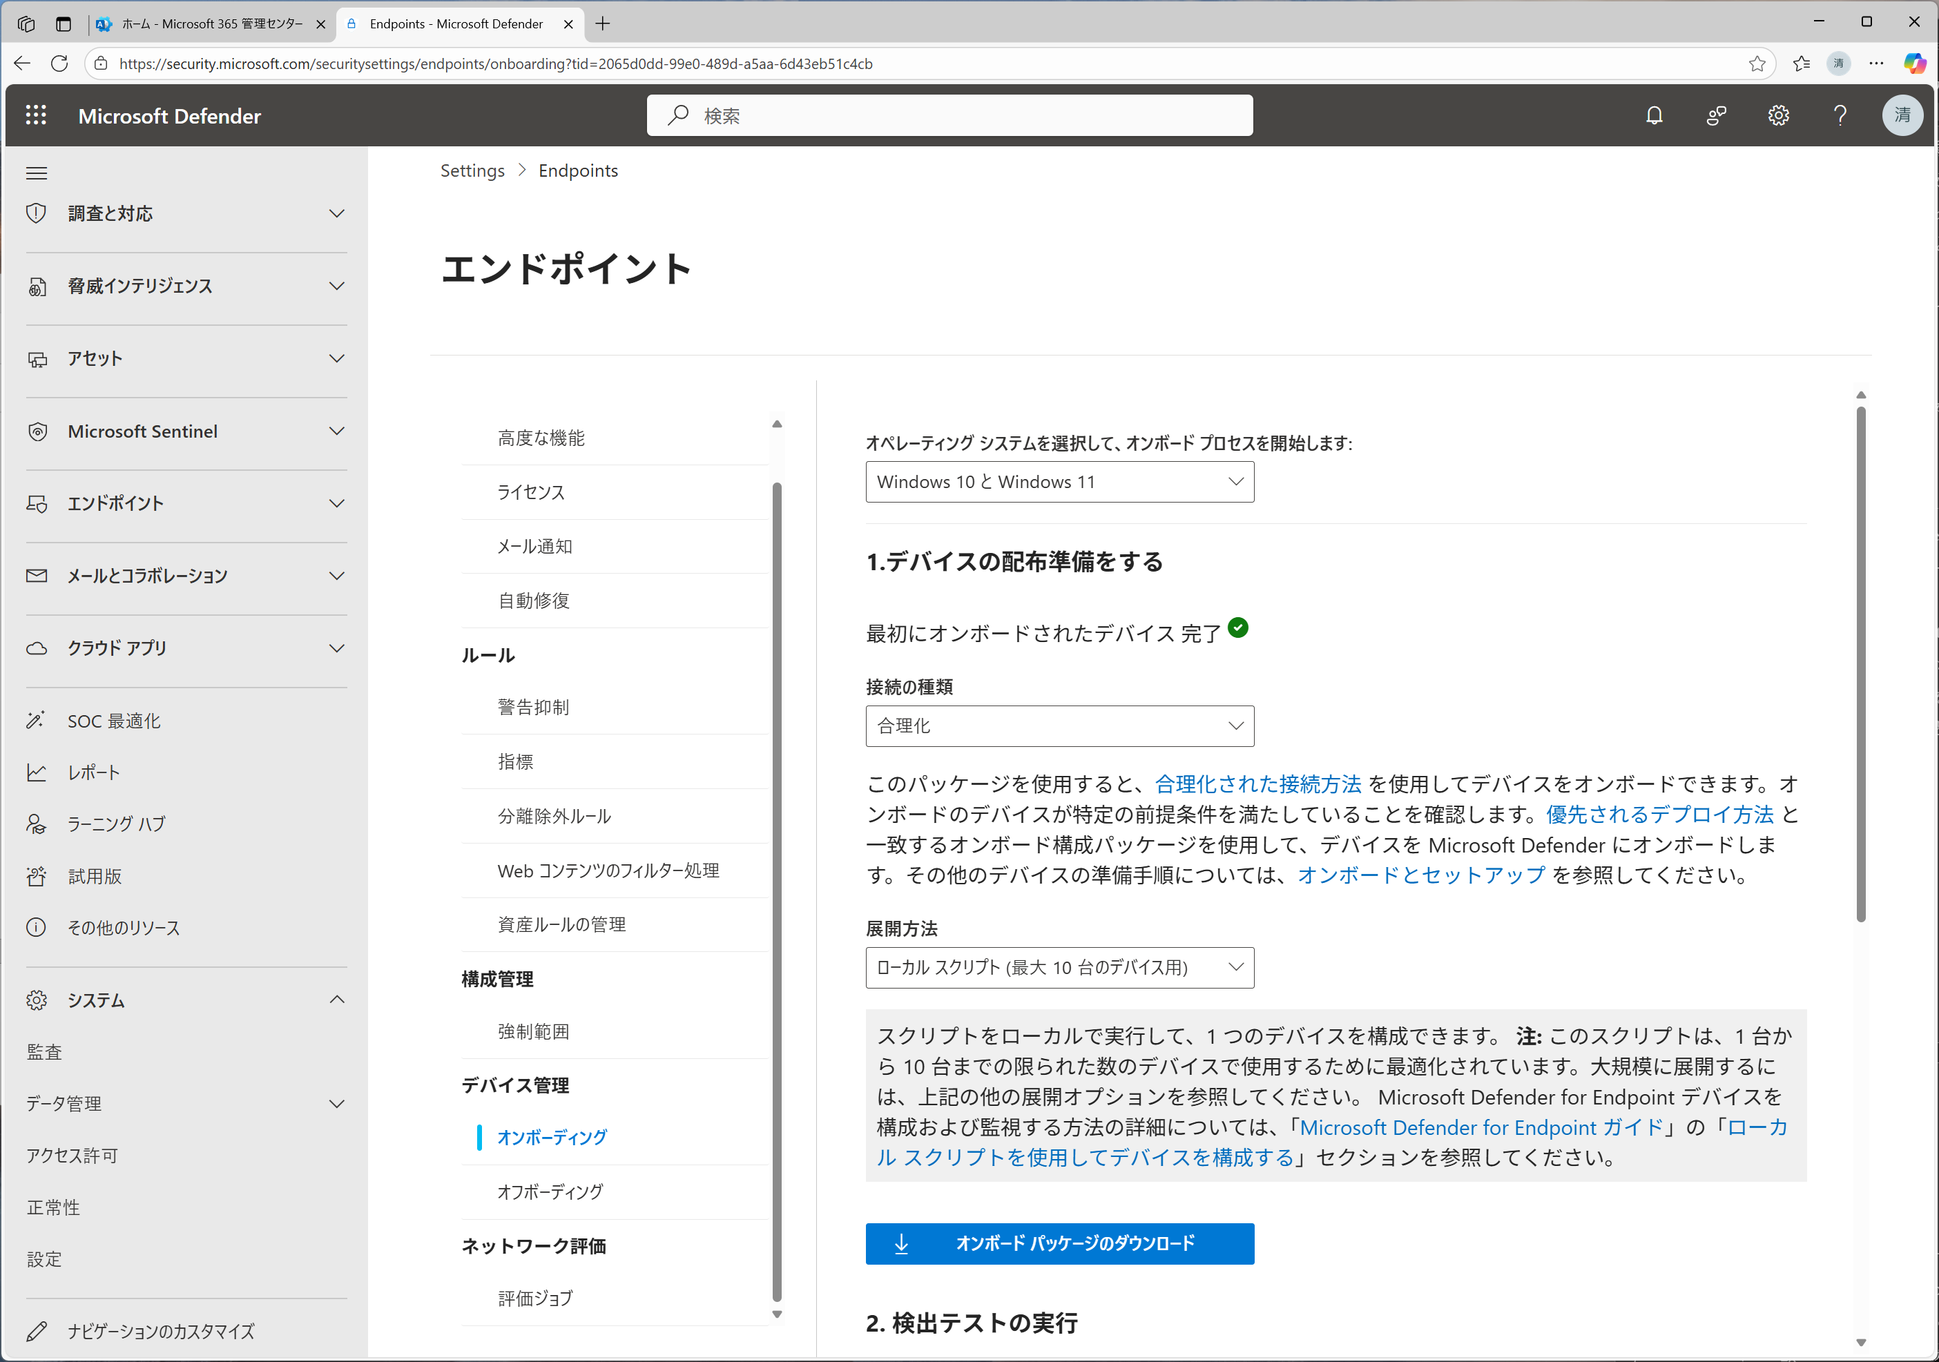Screen dimensions: 1939x1362
Task: Select the 調査と対応 shield icon
Action: click(x=37, y=213)
